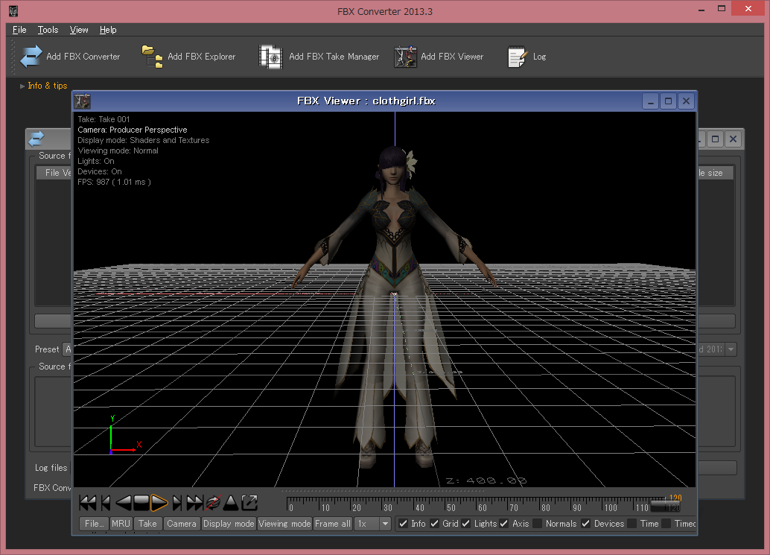Open the destination format dropdown arrow behind viewer

tap(731, 349)
